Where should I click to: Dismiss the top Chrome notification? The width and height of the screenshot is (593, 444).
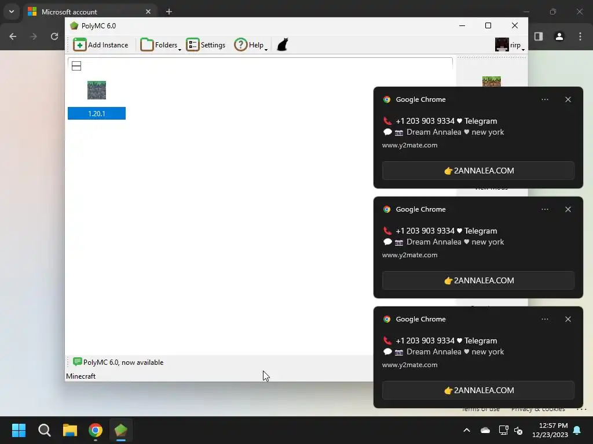tap(568, 99)
